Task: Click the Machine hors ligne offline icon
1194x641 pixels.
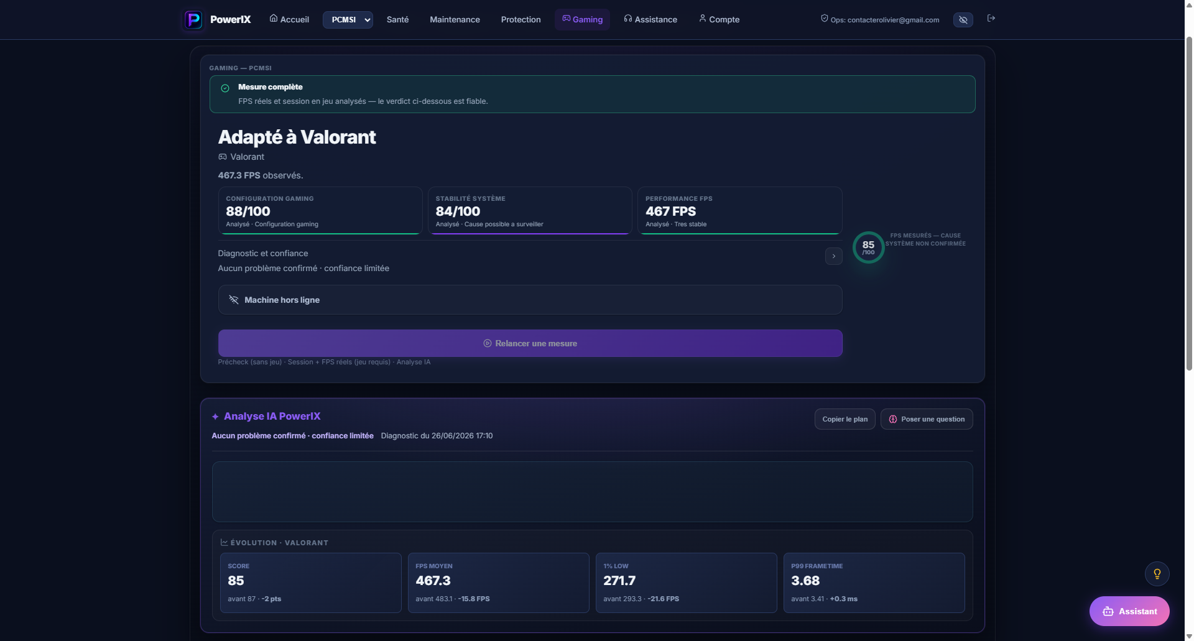Action: point(234,300)
